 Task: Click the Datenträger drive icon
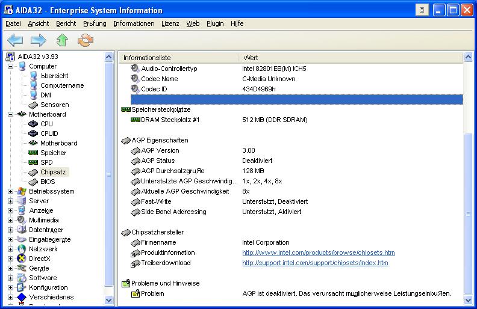(22, 230)
